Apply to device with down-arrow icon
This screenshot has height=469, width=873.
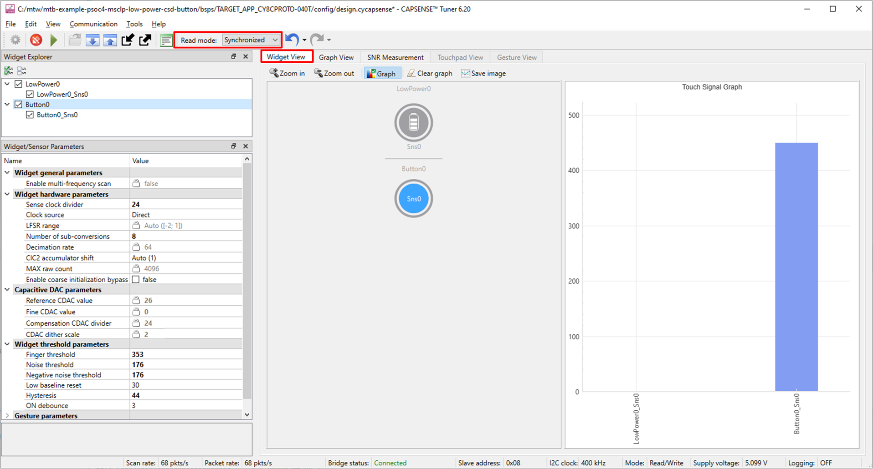pyautogui.click(x=92, y=40)
